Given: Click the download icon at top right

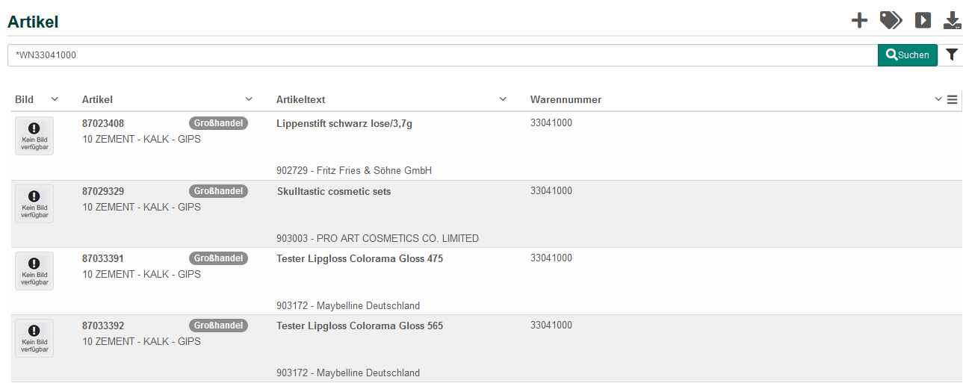Looking at the screenshot, I should tap(953, 20).
